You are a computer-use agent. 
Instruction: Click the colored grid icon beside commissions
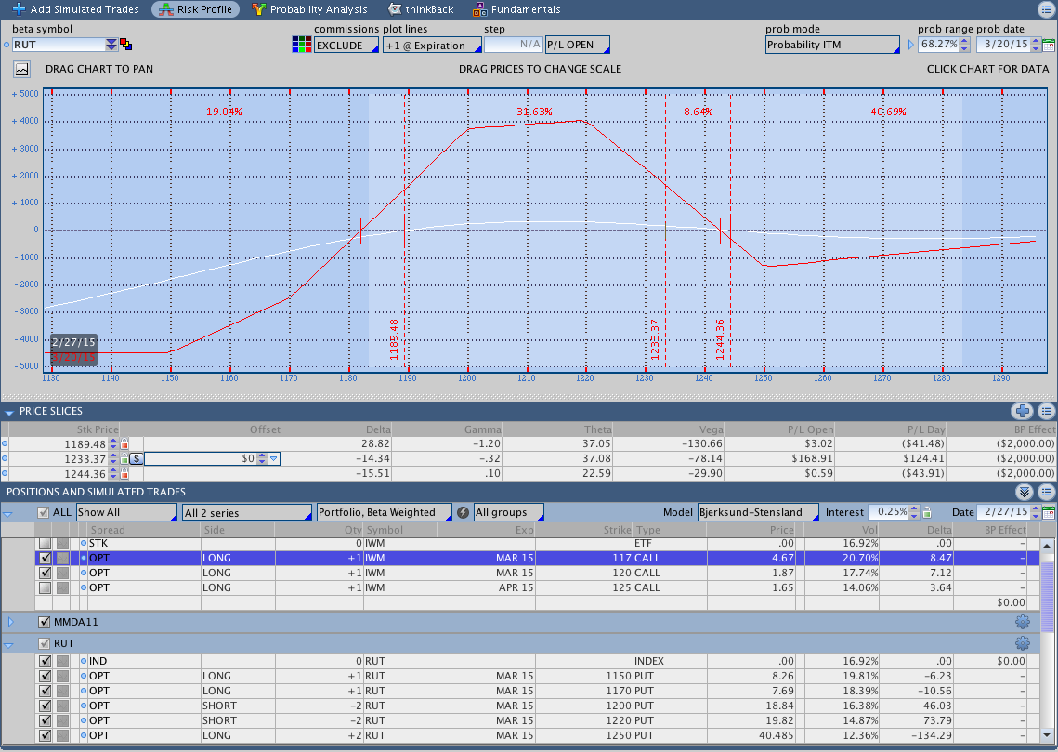click(x=302, y=45)
